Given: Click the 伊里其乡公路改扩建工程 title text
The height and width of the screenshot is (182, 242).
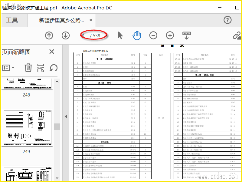Looking at the screenshot, I should 96,51.
